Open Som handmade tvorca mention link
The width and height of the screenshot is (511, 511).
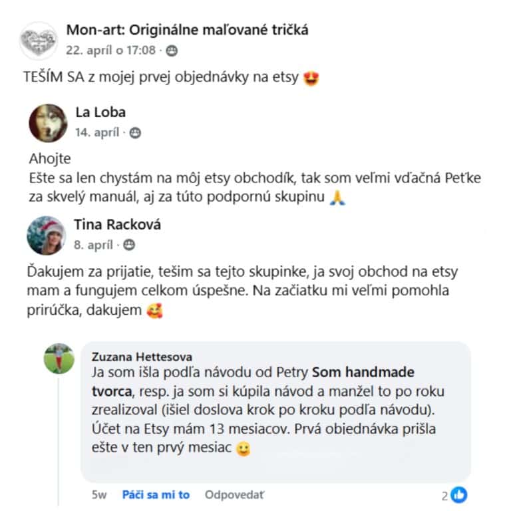click(253, 382)
